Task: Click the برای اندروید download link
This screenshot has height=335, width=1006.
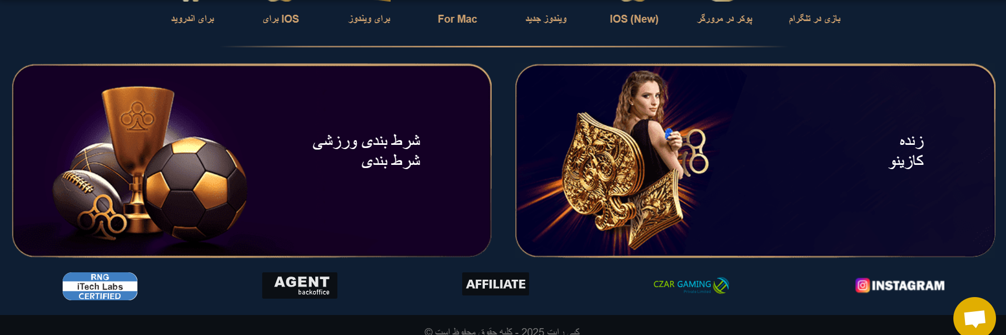Action: [193, 19]
